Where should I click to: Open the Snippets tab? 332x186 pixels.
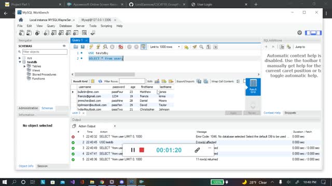click(290, 113)
